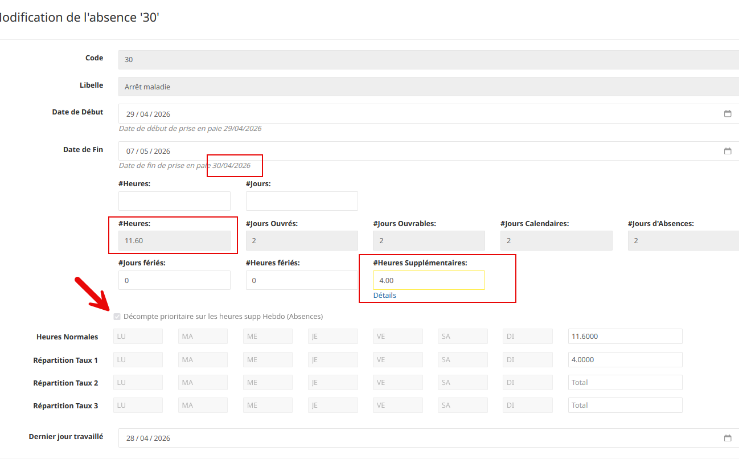The image size is (739, 459).
Task: Click Répartition Taux 1 ME cell
Action: coord(268,360)
